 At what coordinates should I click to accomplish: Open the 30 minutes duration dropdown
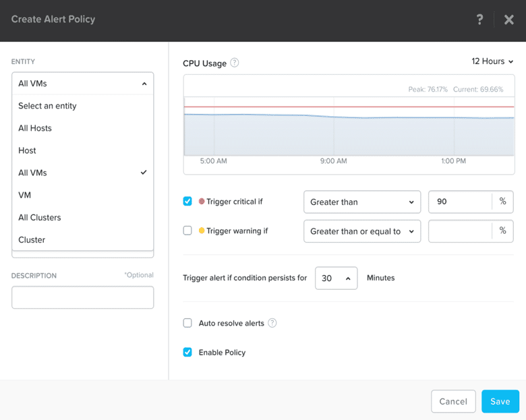(336, 278)
